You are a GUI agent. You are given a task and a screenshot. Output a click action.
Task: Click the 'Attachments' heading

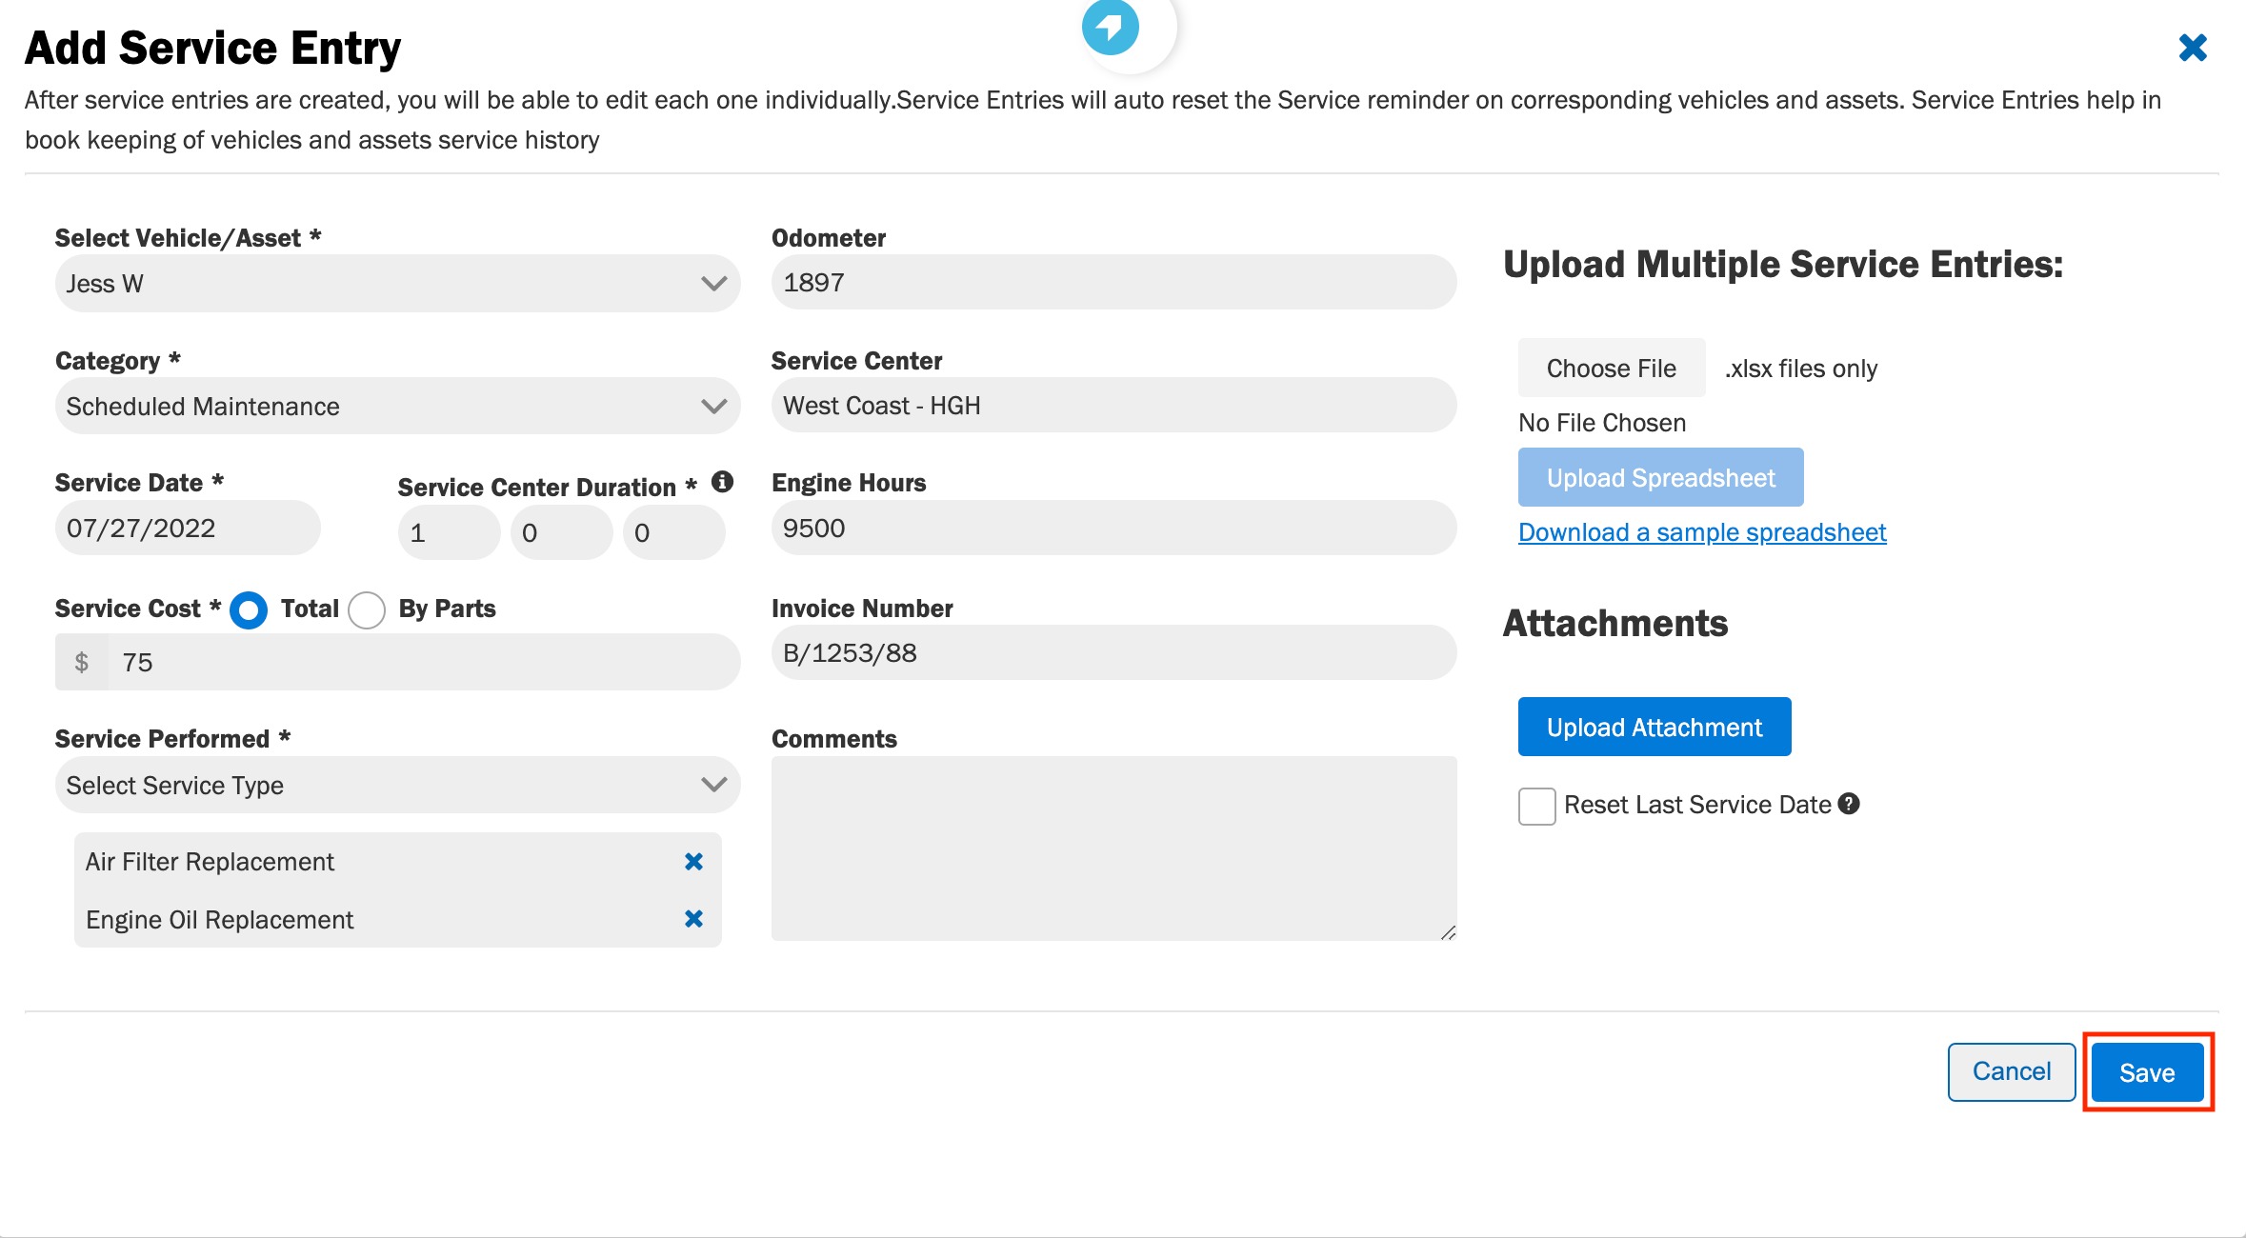coord(1615,623)
